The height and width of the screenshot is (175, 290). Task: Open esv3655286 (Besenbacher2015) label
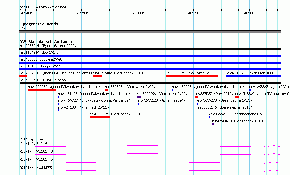point(236,114)
